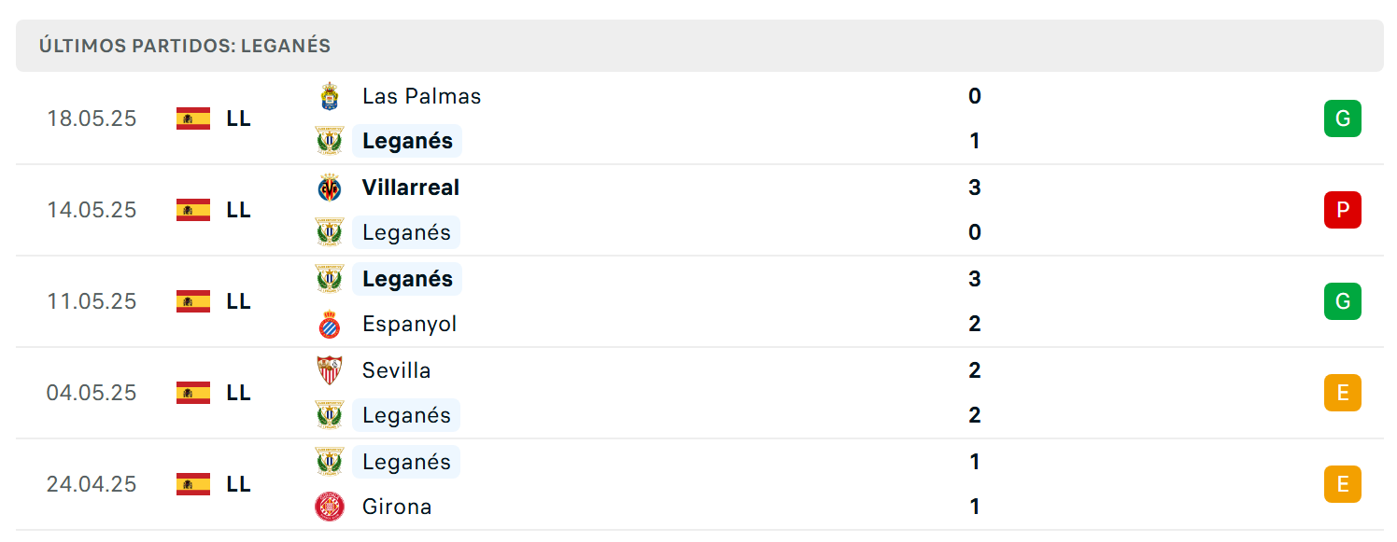Image resolution: width=1397 pixels, height=542 pixels.
Task: Click the orange E badge for 24.04.25
Action: (x=1343, y=484)
